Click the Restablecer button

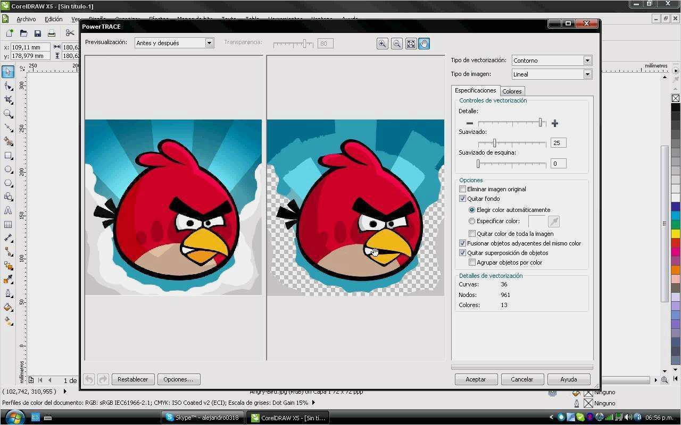[x=132, y=379]
